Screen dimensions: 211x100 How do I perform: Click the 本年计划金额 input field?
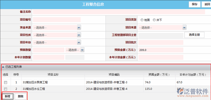coord(161,57)
